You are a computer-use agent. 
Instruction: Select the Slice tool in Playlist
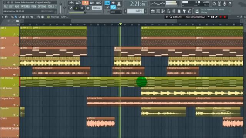[31, 17]
